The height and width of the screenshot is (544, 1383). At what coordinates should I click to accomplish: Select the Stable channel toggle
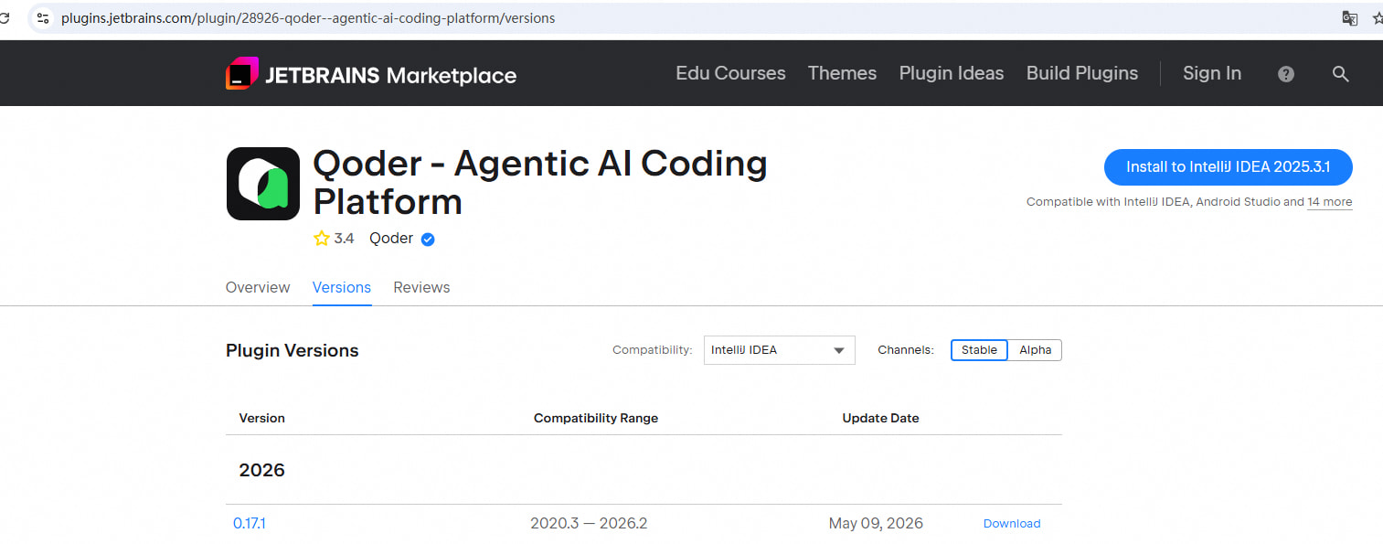(979, 350)
